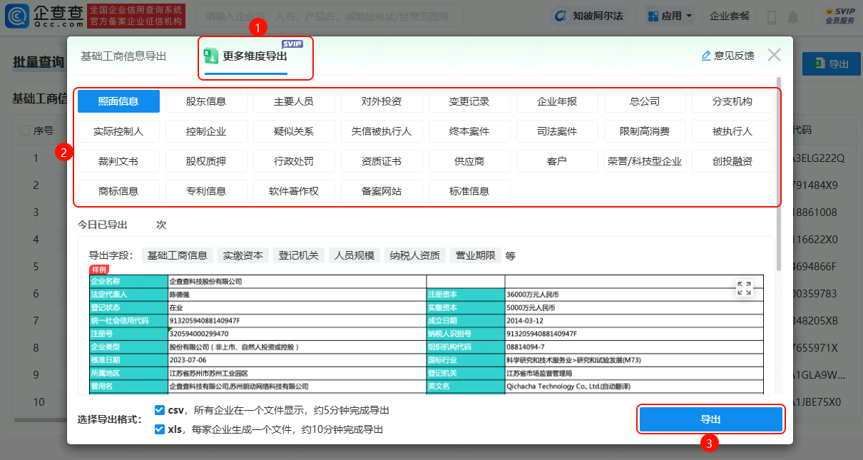
Task: Select the 股东信息 export dimension
Action: pyautogui.click(x=206, y=101)
